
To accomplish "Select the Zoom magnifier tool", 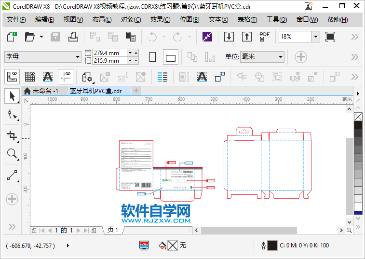I will (x=12, y=154).
